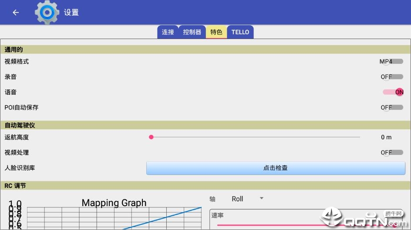Click the RC 调节 section header
Viewport: 411px width, 230px height.
15,185
